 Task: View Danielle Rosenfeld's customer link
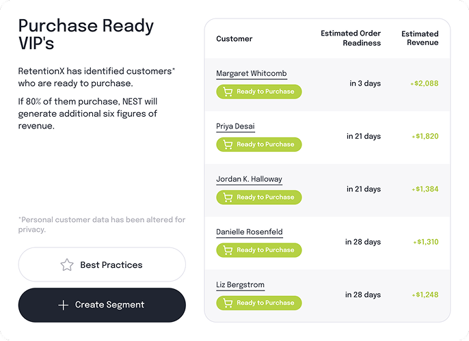(x=249, y=232)
